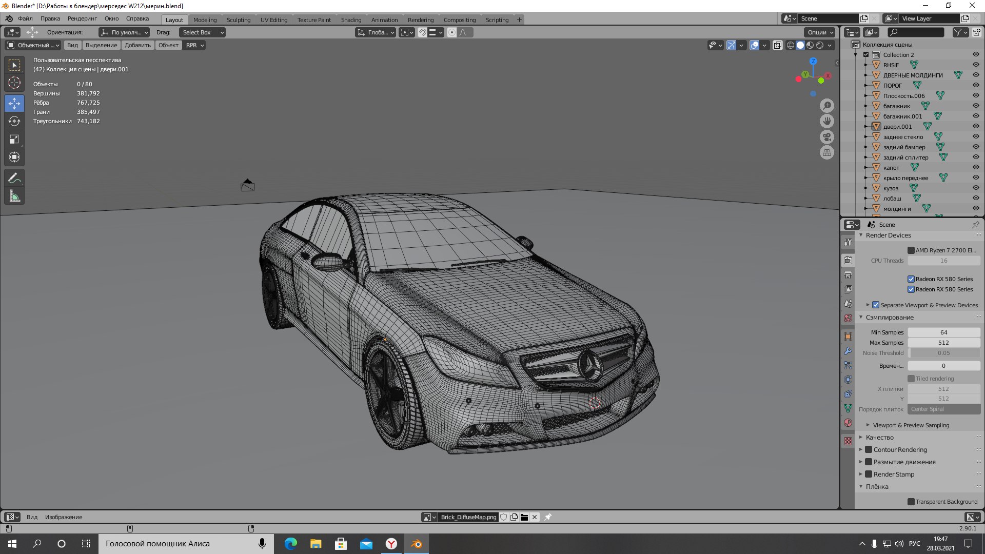Click the Времен... limit 0 field

[944, 366]
